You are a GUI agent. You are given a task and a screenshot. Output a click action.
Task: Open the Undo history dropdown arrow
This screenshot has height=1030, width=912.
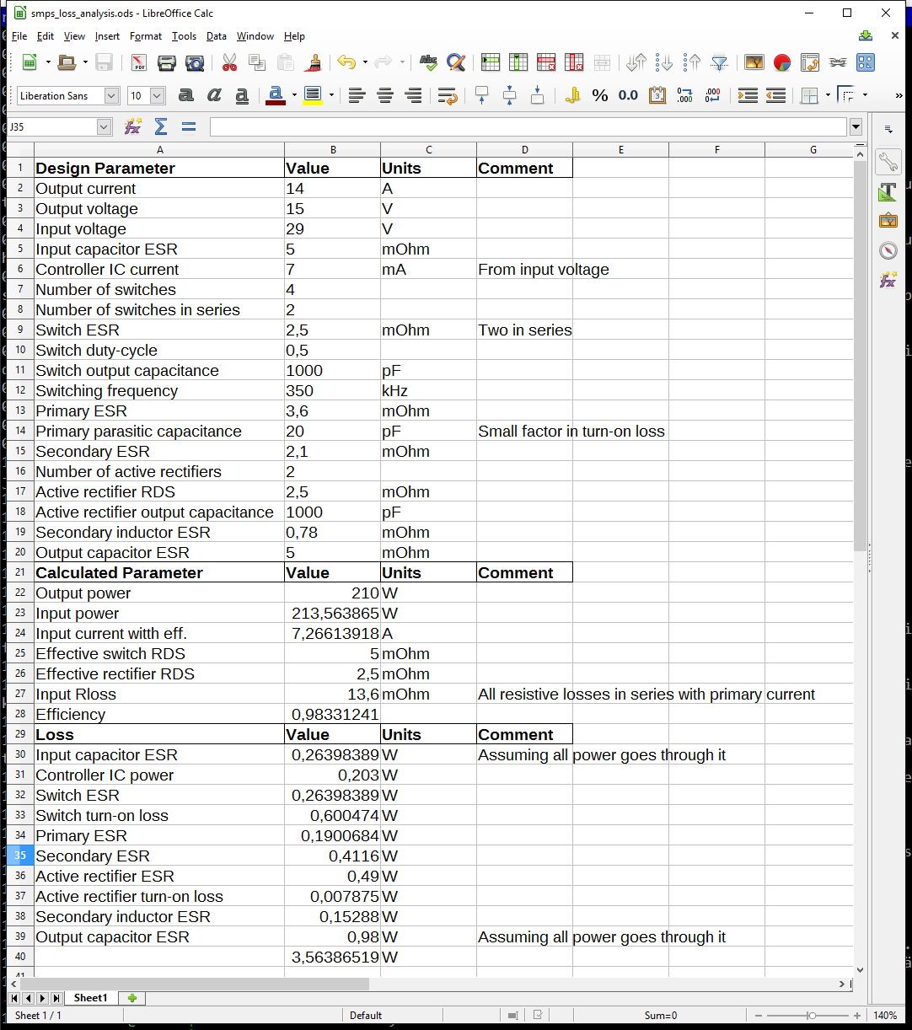[365, 62]
